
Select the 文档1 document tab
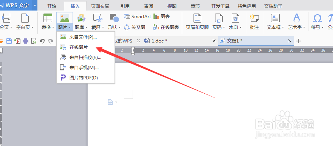point(256,41)
